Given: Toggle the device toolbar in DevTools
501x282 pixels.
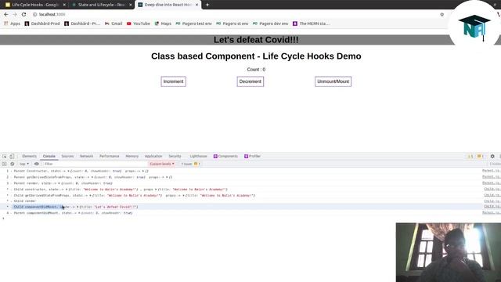Looking at the screenshot, I should [12, 157].
